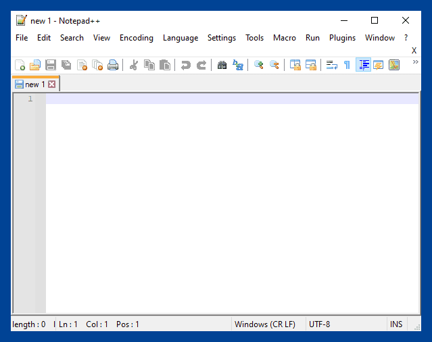
Task: Zoom in with magnifier plus icon
Action: click(259, 66)
